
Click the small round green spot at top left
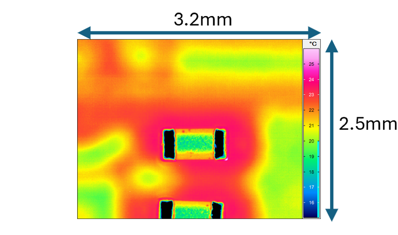point(140,56)
